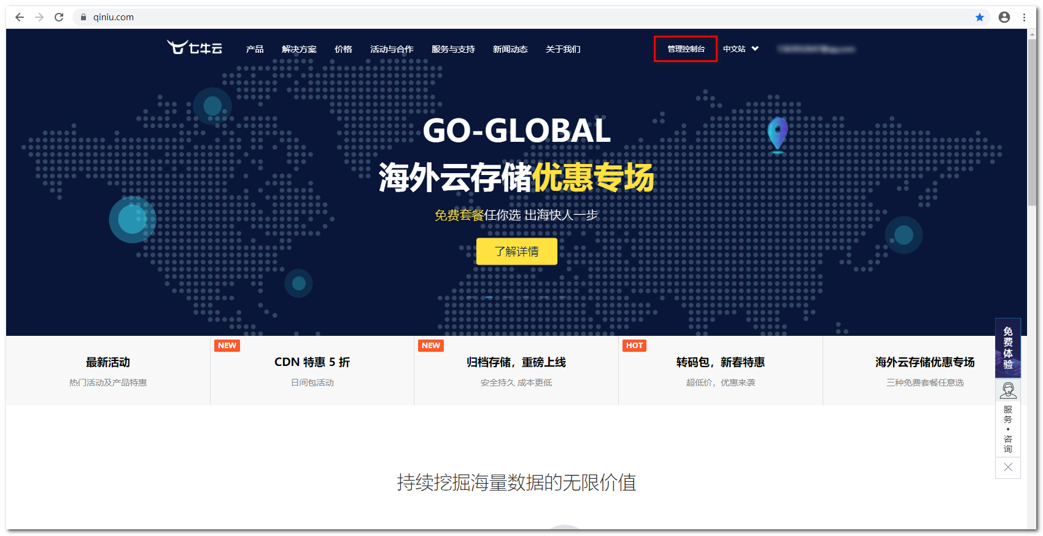This screenshot has height=536, width=1043.
Task: Click the 了解详情 button
Action: coord(517,252)
